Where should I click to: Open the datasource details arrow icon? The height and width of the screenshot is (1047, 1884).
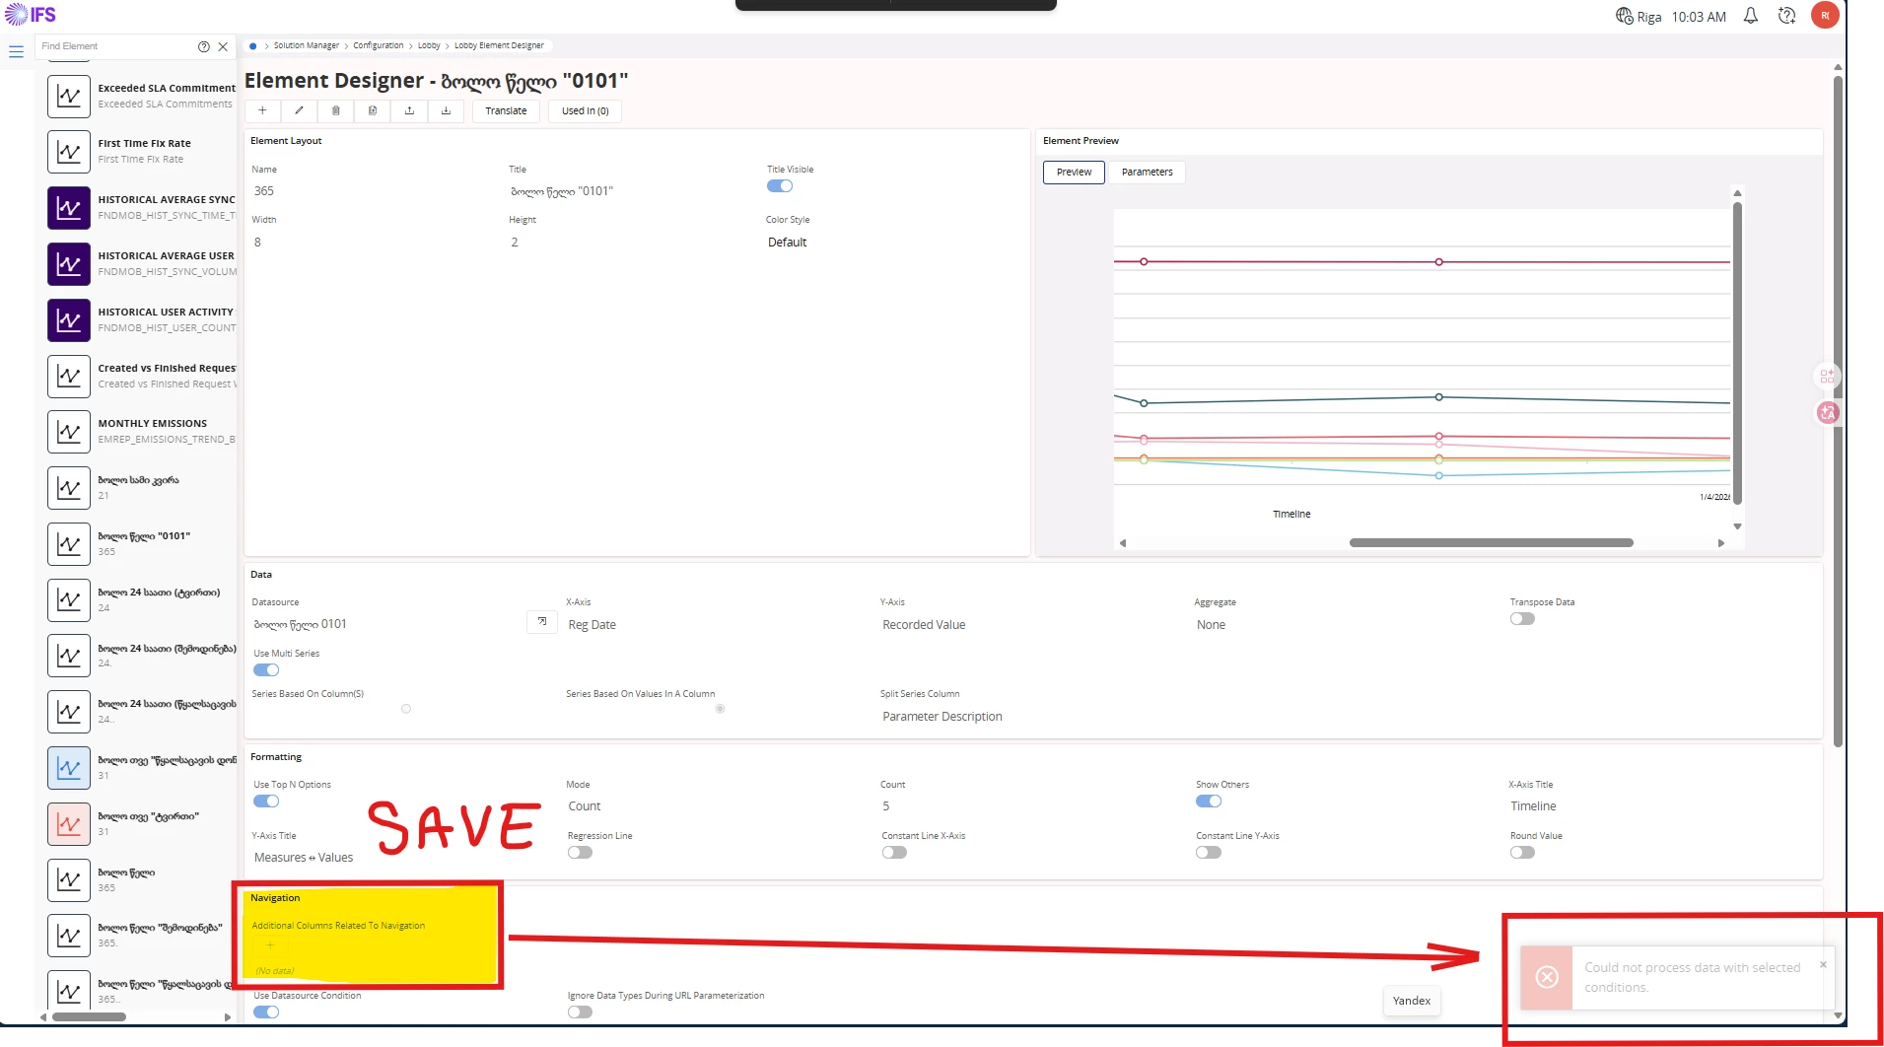[542, 622]
